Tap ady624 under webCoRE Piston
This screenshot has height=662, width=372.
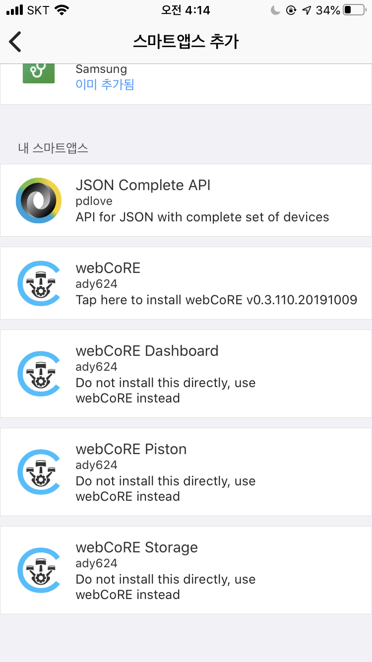(96, 465)
